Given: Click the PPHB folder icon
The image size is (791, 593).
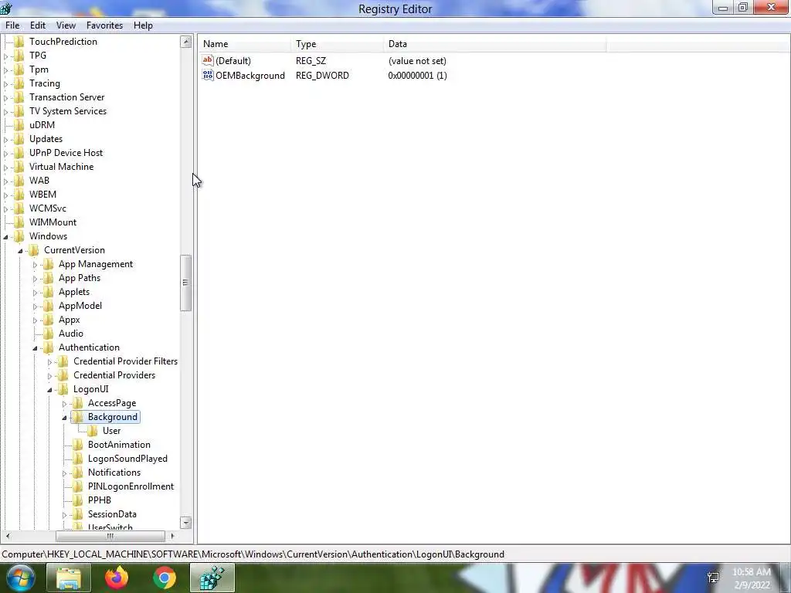Looking at the screenshot, I should [78, 500].
